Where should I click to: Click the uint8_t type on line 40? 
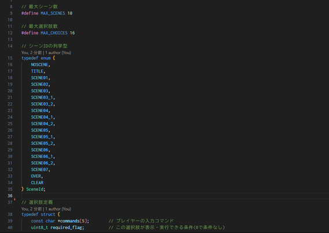click(x=39, y=228)
